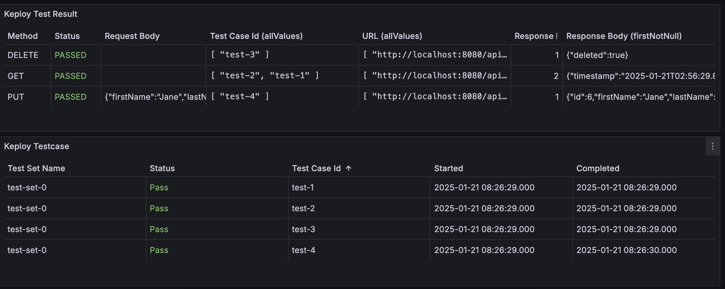Click the Completed timestamp for test-1
The image size is (725, 289).
(627, 187)
